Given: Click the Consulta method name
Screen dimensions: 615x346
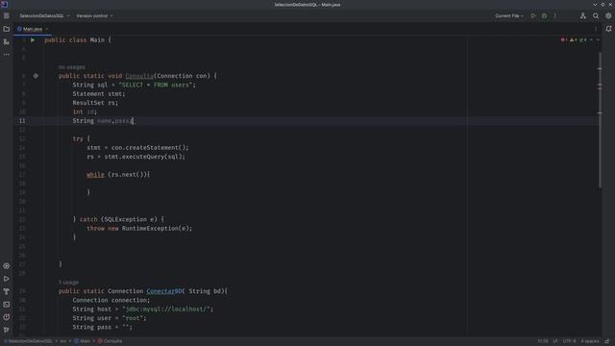Looking at the screenshot, I should pyautogui.click(x=139, y=76).
